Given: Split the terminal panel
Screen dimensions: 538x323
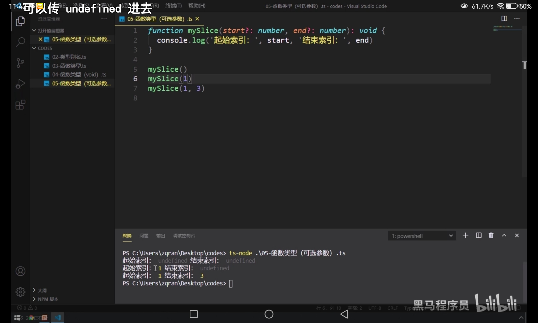Looking at the screenshot, I should [x=479, y=236].
